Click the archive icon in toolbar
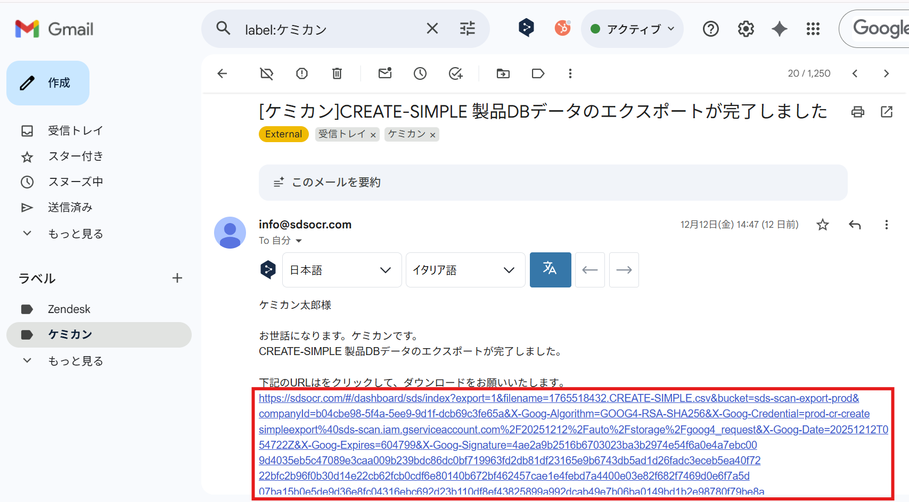The height and width of the screenshot is (502, 909). 267,73
